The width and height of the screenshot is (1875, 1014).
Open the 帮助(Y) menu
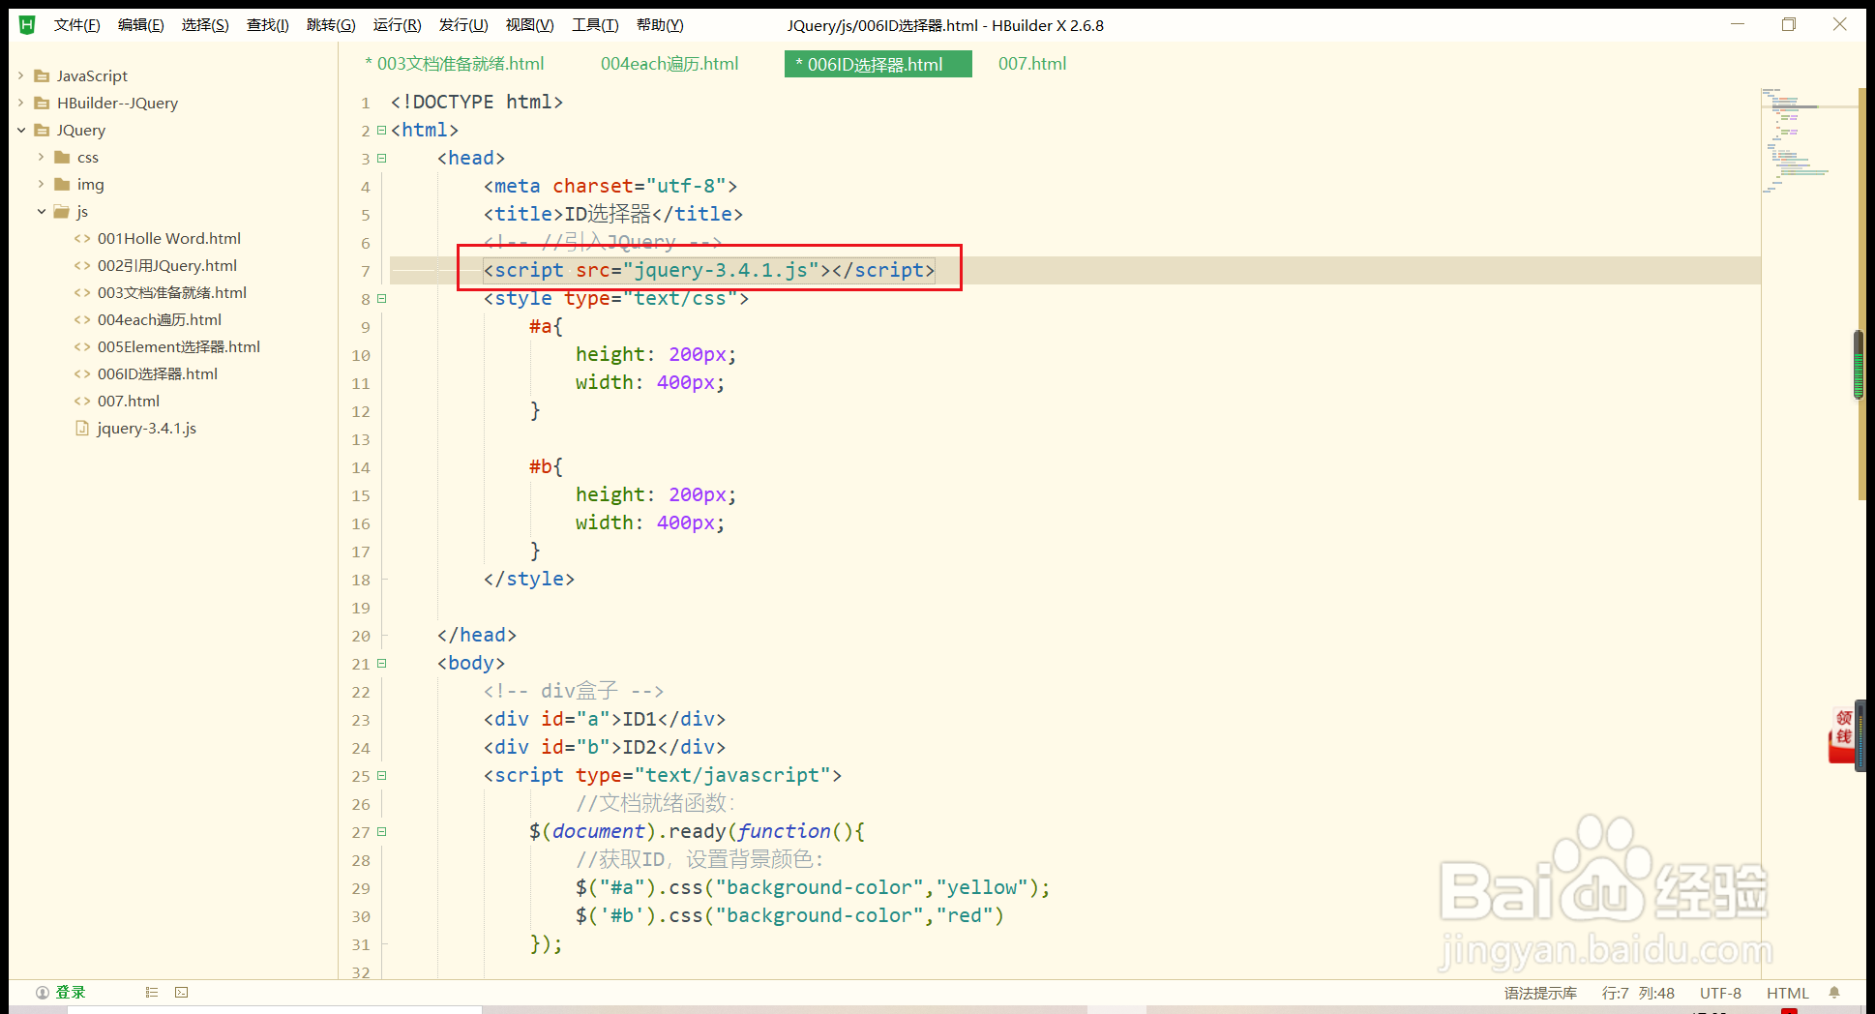[660, 25]
